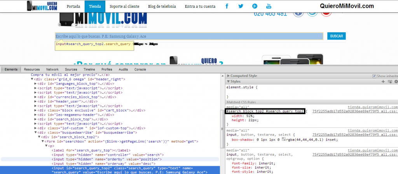398x174 pixels.
Task: Open the Audits tab
Action: click(123, 69)
